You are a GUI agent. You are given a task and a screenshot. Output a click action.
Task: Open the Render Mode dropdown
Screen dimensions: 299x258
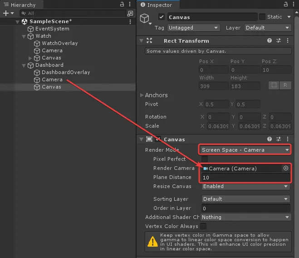point(245,150)
